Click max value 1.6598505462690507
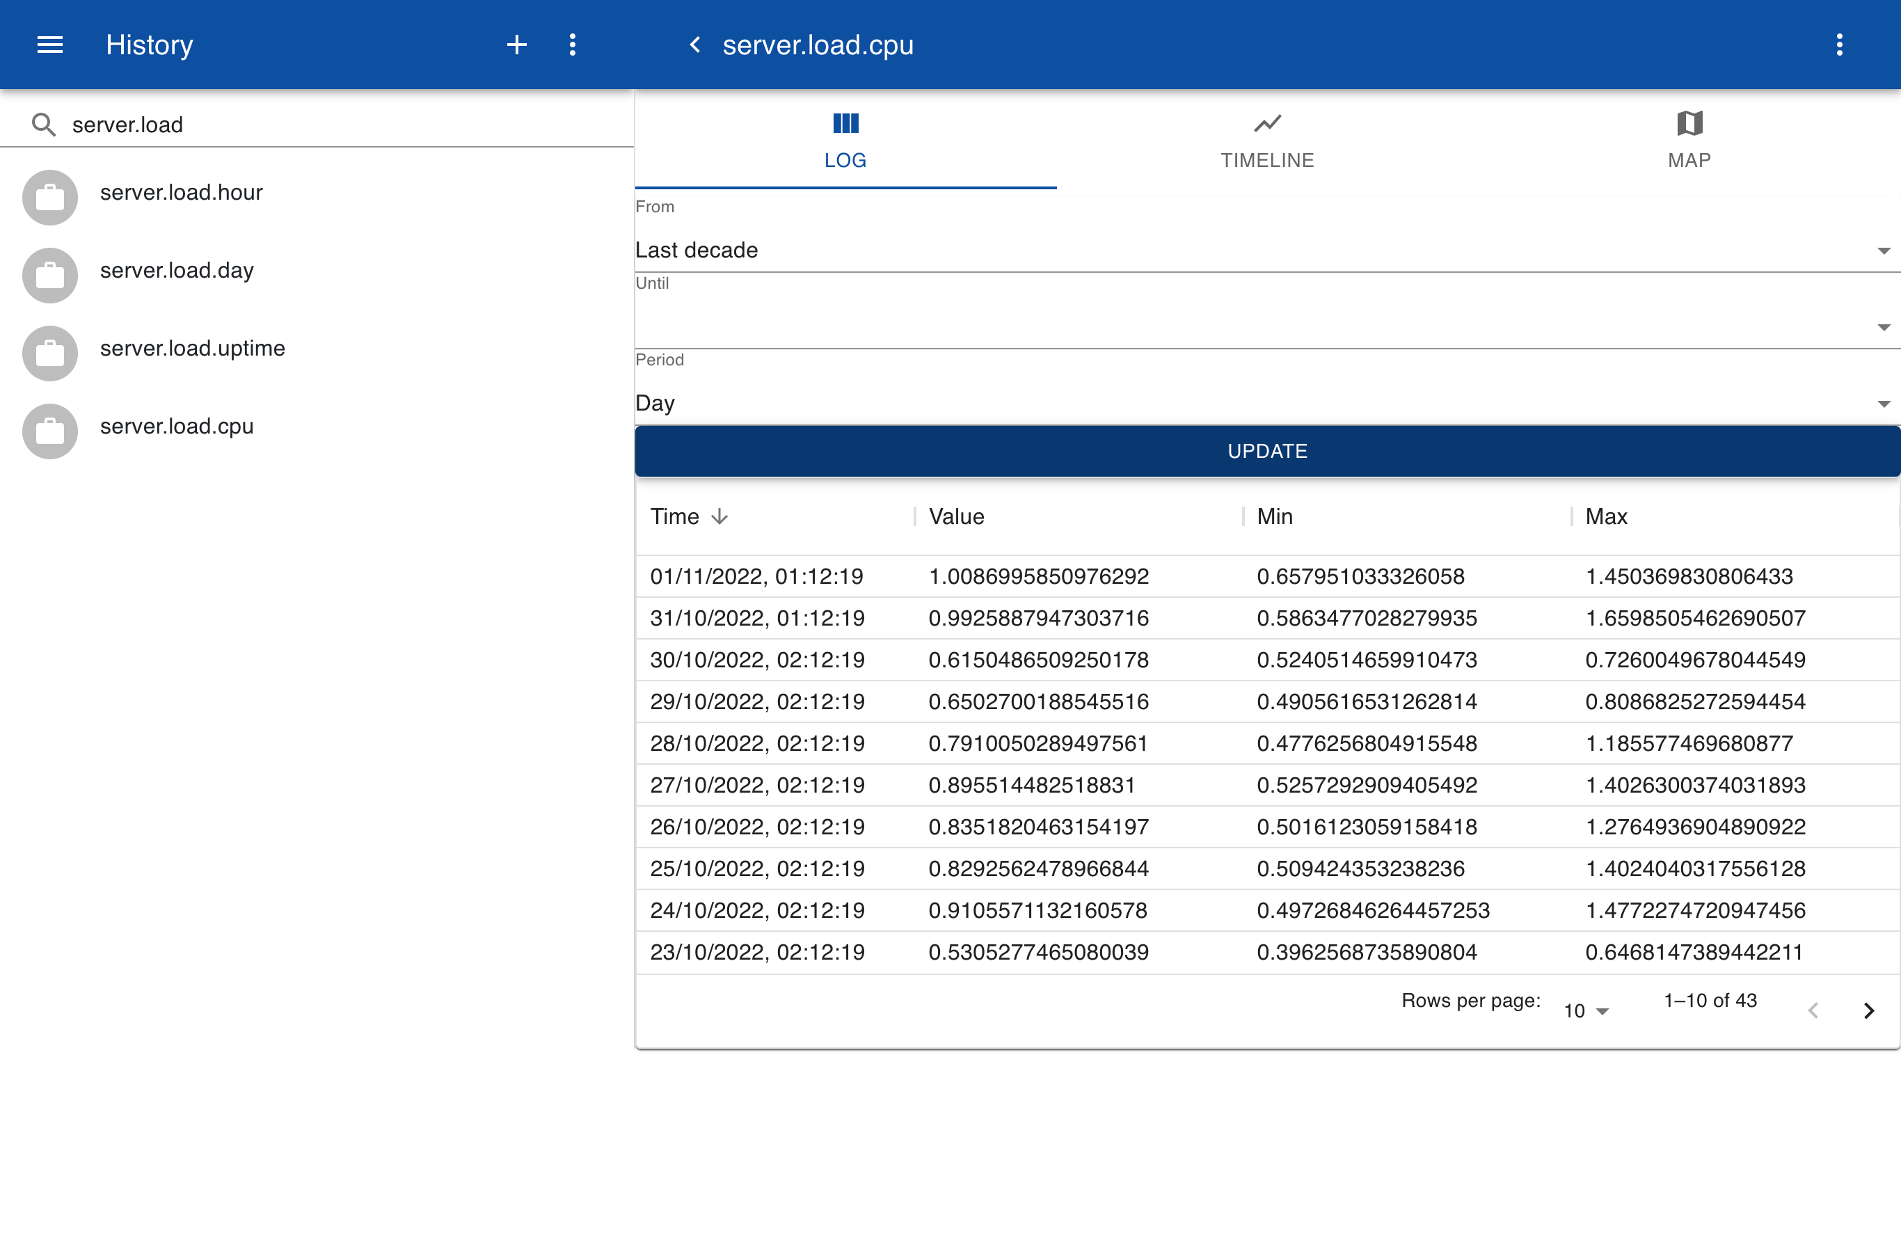Viewport: 1901px width, 1254px height. (1696, 618)
